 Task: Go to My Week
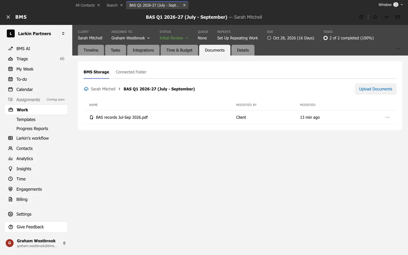pyautogui.click(x=36, y=69)
